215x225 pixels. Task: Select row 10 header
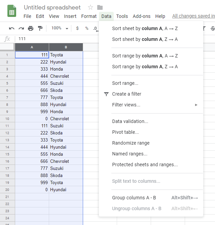click(x=7, y=119)
